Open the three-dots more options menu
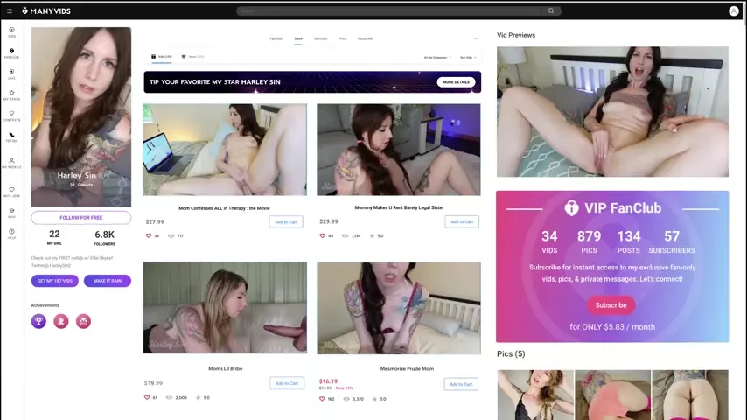 (x=476, y=38)
